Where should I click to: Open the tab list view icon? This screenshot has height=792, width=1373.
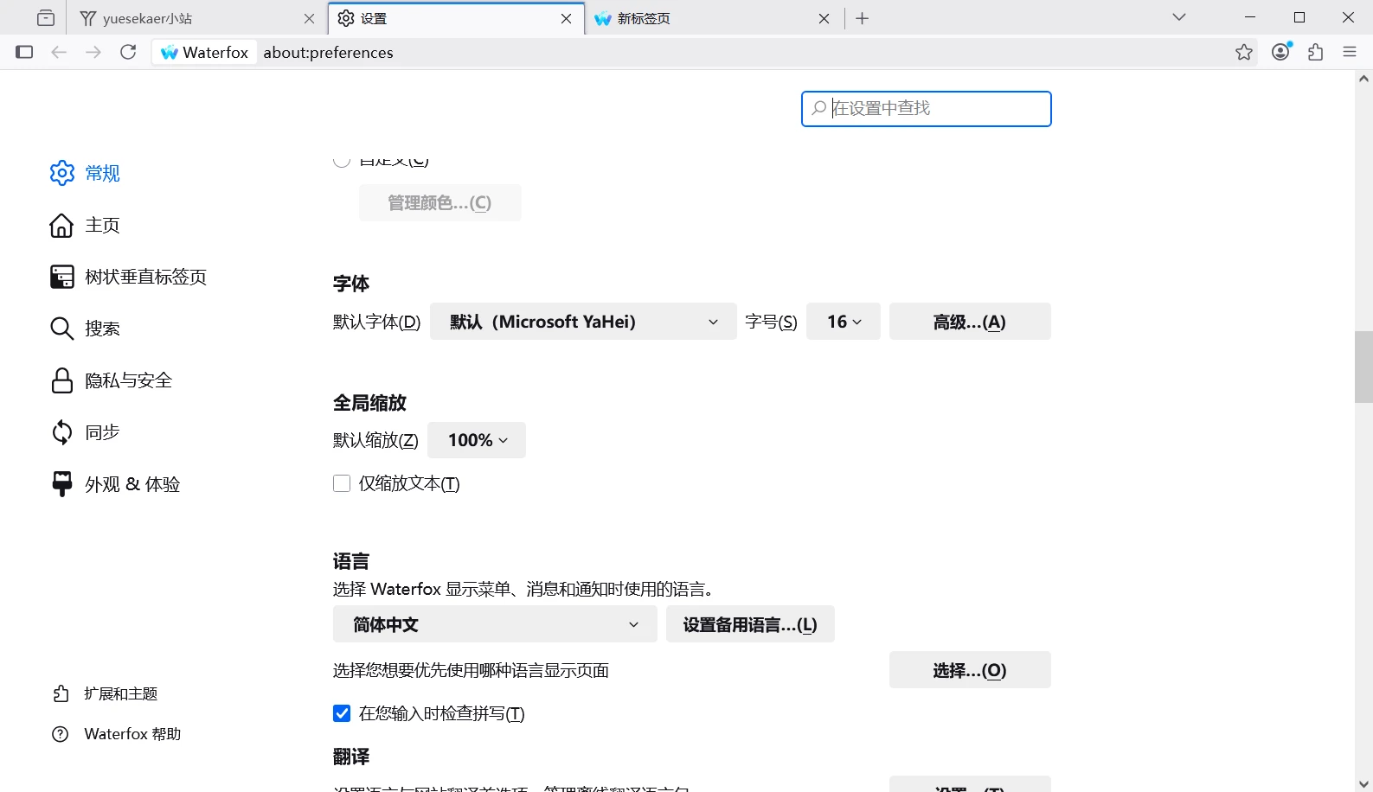coord(46,18)
